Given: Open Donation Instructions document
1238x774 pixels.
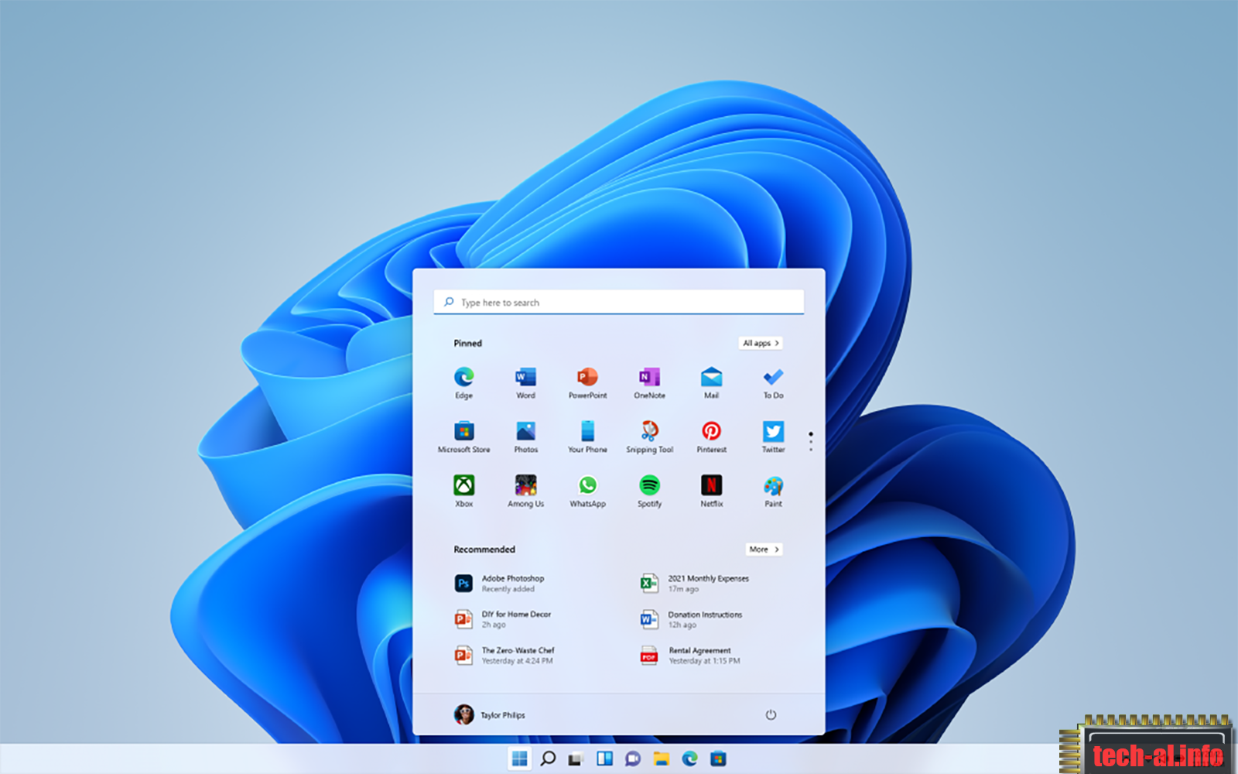Looking at the screenshot, I should (x=691, y=619).
